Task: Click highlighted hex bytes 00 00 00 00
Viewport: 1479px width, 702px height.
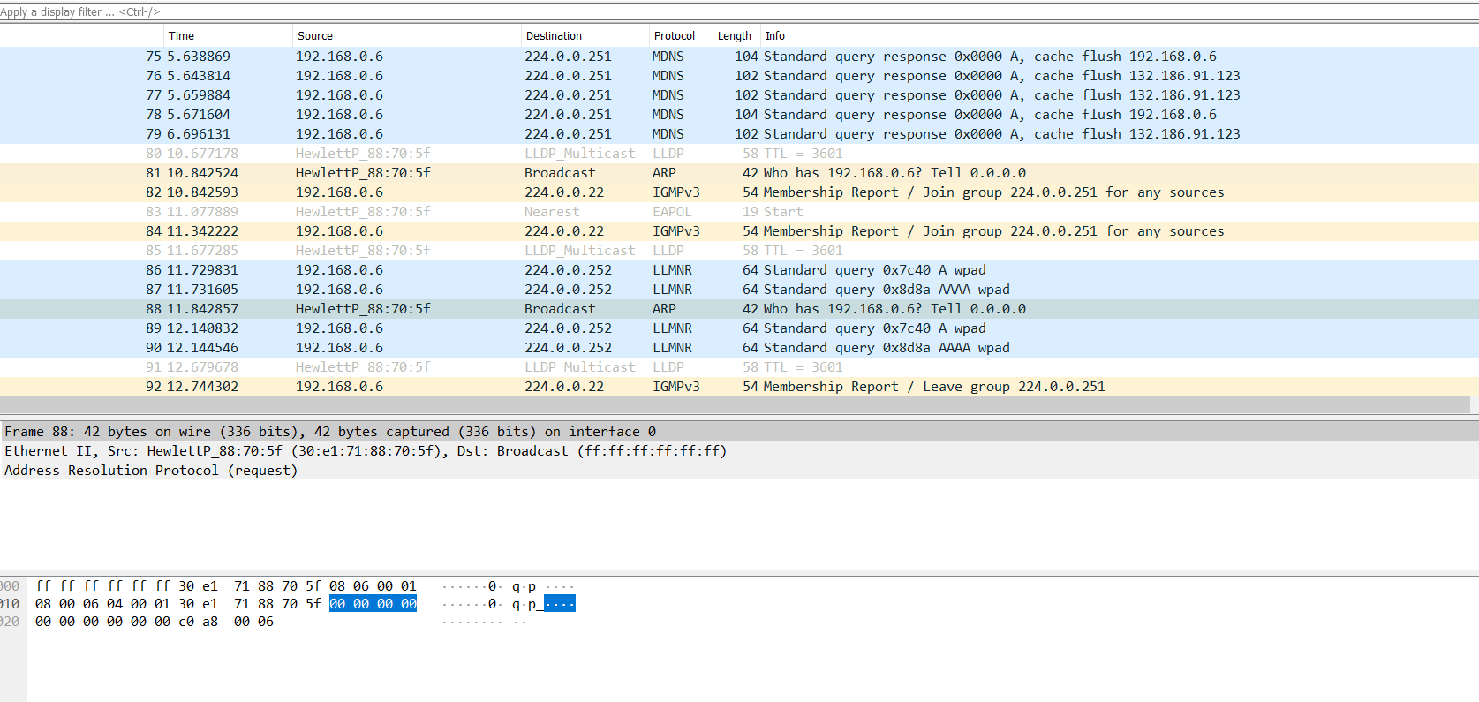Action: click(x=373, y=604)
